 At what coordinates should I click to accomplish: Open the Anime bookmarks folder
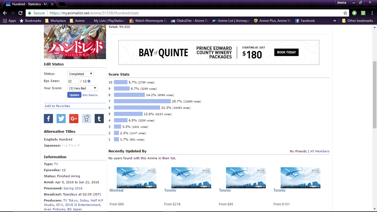(x=77, y=21)
